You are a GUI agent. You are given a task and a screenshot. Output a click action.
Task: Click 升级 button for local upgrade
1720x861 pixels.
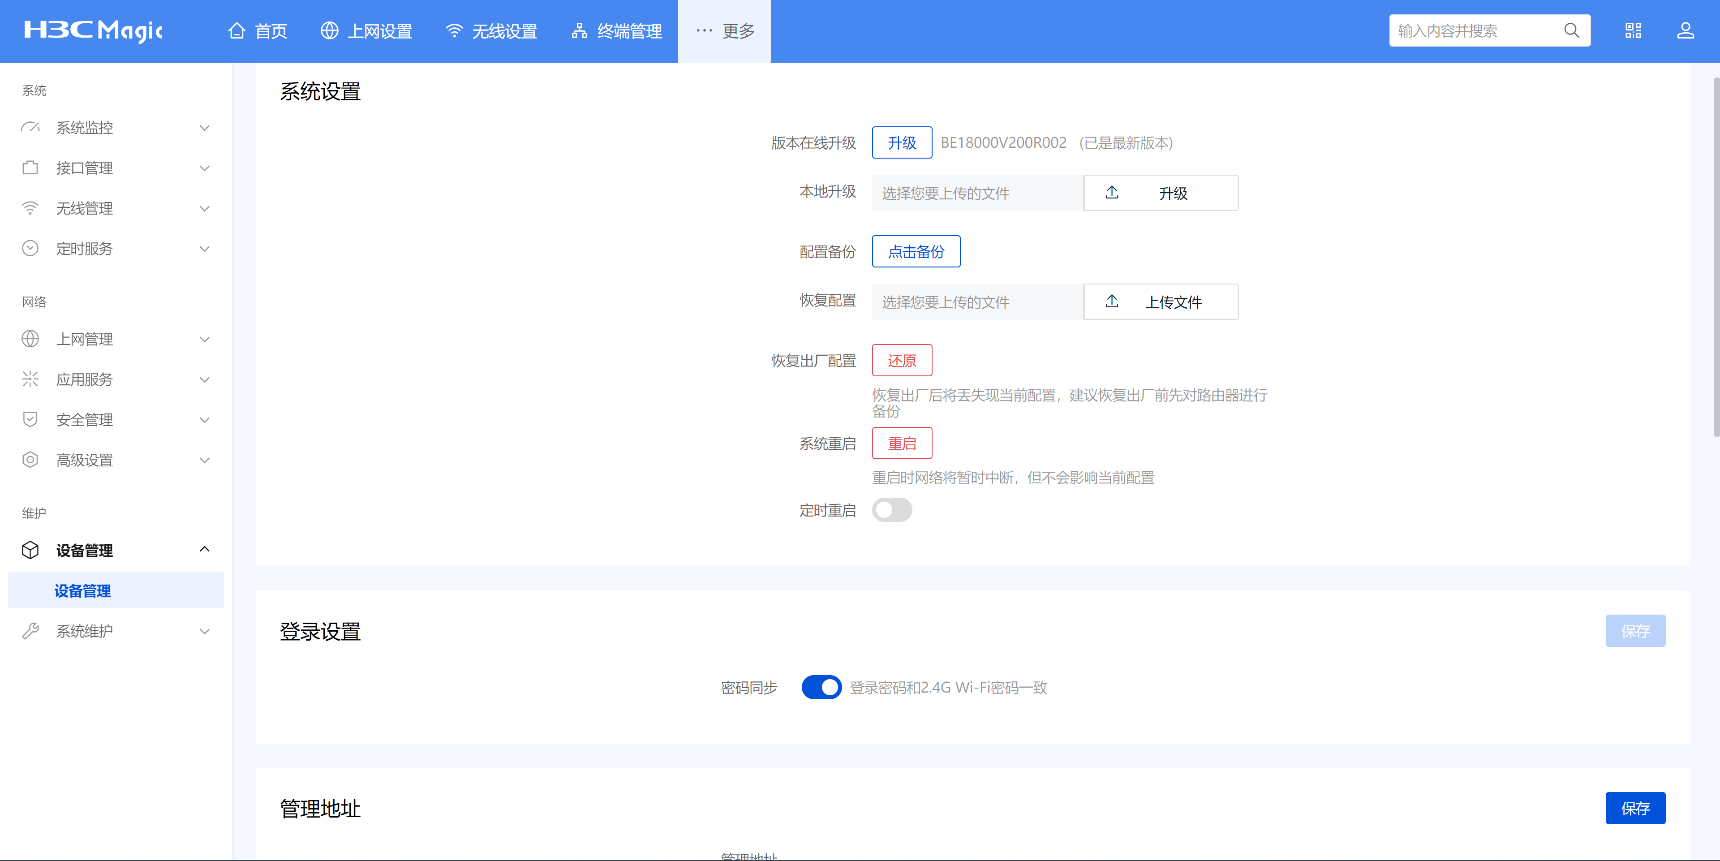1161,193
